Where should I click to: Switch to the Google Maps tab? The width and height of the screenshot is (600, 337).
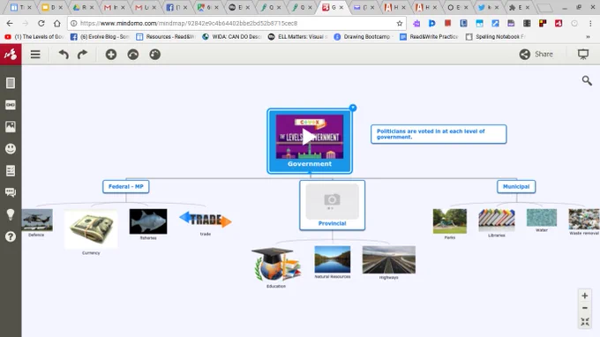pyautogui.click(x=207, y=7)
